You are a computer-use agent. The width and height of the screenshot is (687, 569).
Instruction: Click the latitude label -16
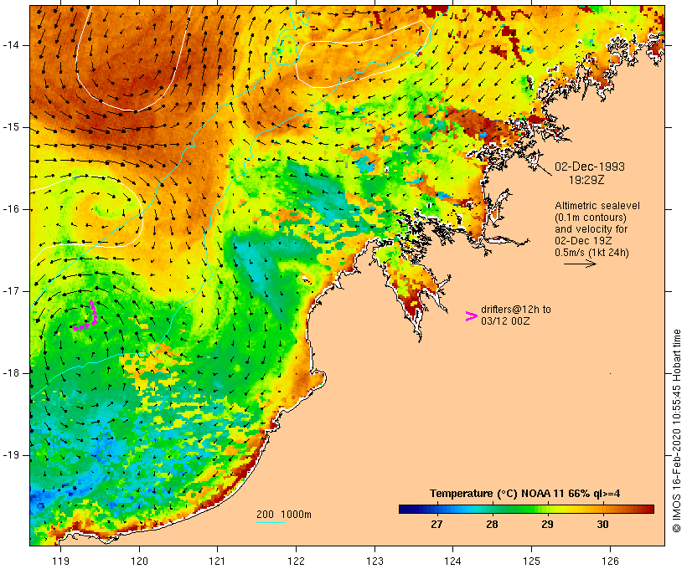pos(11,209)
